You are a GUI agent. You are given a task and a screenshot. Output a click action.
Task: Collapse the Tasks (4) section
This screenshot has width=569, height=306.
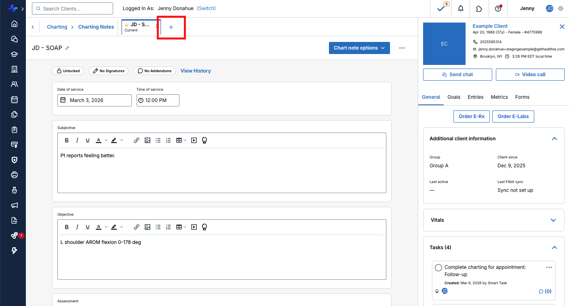pos(554,248)
